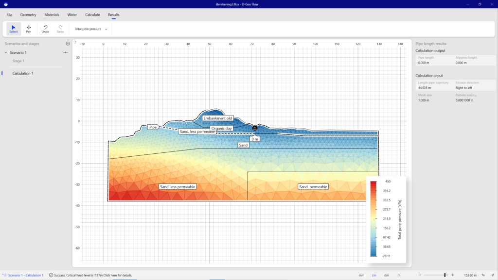Switch to the Geometry tab
The width and height of the screenshot is (498, 280).
[x=28, y=15]
